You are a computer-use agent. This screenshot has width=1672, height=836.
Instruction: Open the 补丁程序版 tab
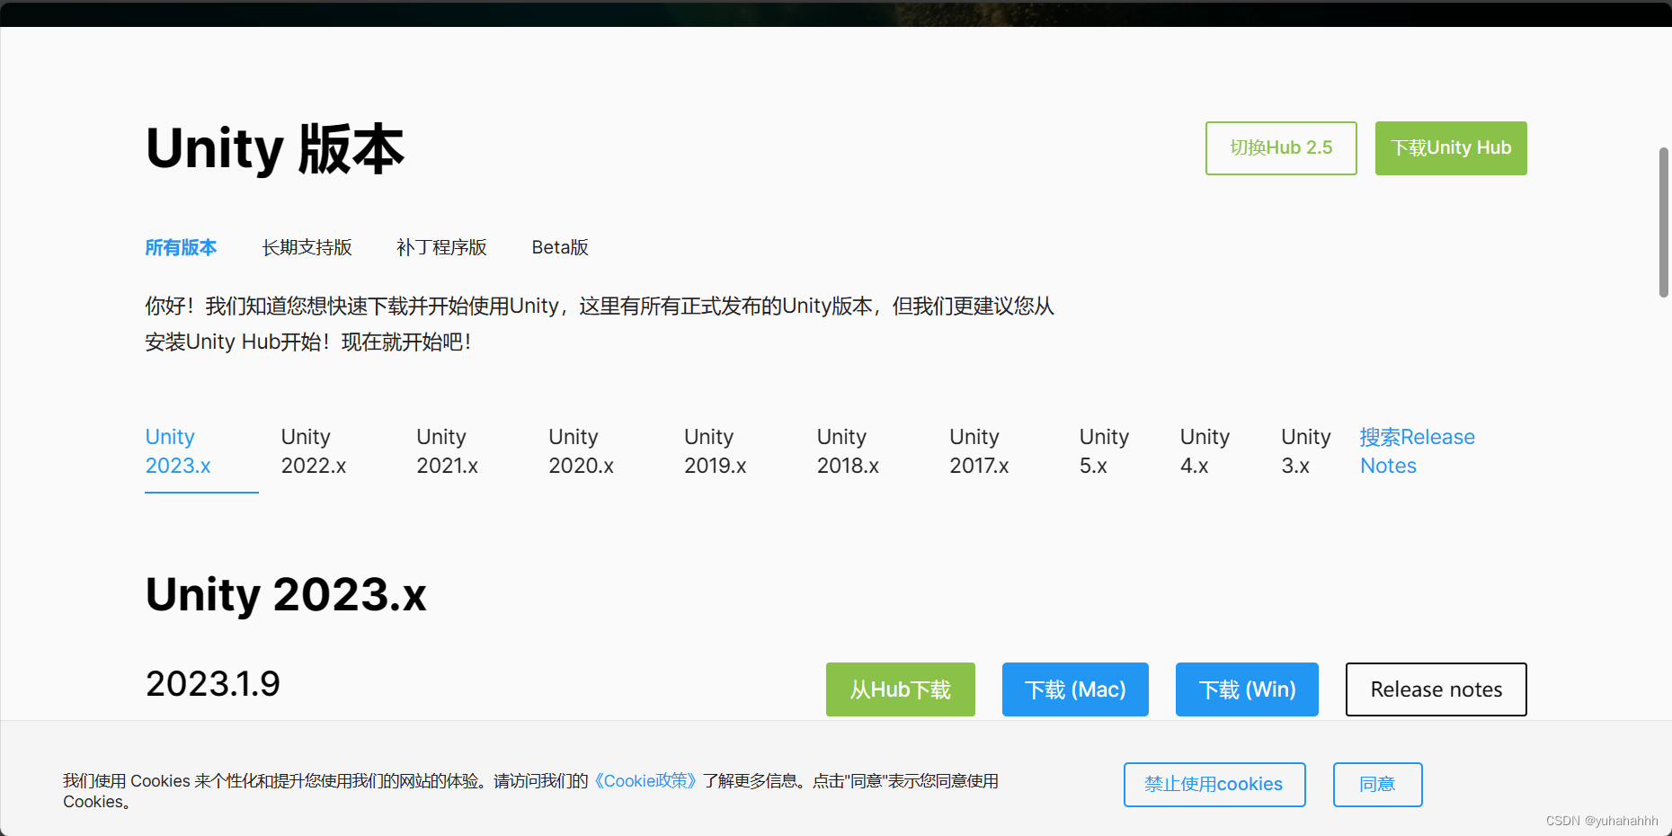[x=441, y=247]
